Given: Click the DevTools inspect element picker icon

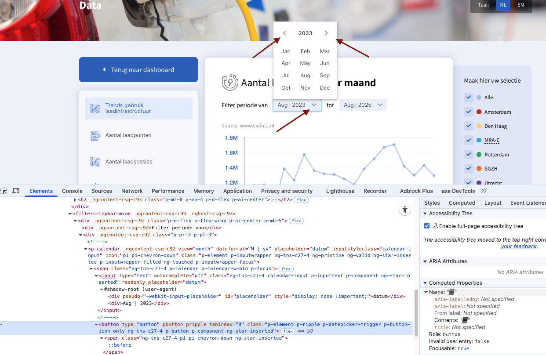Looking at the screenshot, I should (4, 191).
